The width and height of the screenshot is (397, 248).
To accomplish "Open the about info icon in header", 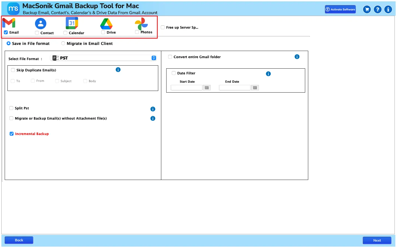I will [x=388, y=9].
